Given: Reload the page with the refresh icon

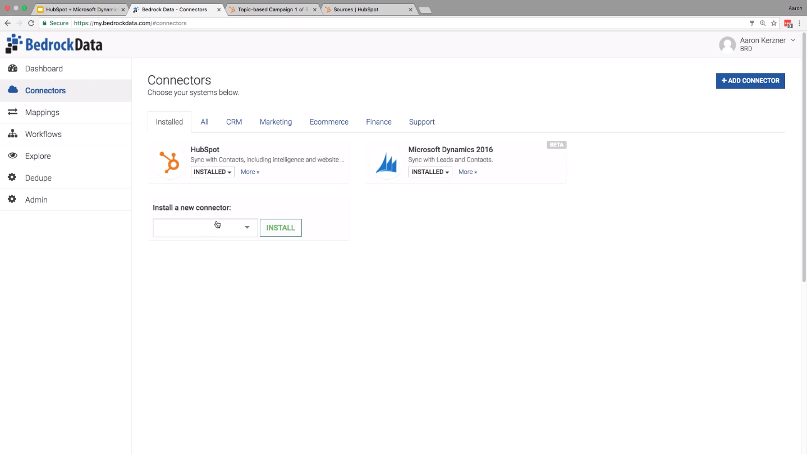Looking at the screenshot, I should click(x=31, y=23).
